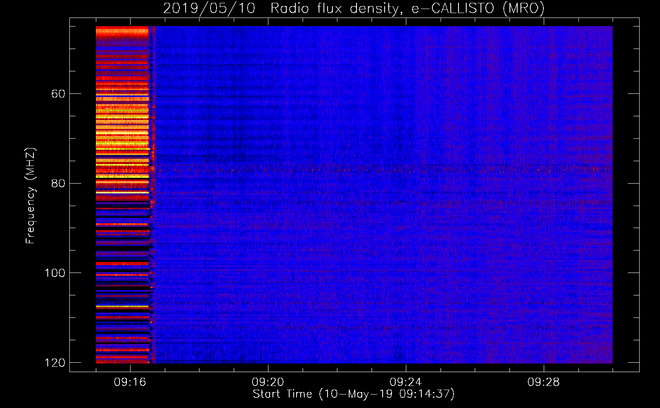
Task: Click the plot title '2019/05/10 Radio flux density, e-CALLISTO (MRO)'
Action: coord(354,8)
